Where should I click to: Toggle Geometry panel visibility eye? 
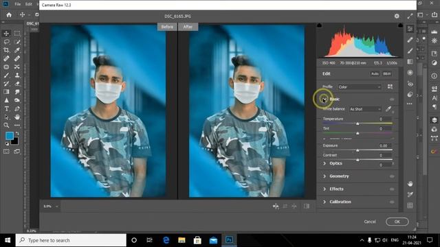392,176
